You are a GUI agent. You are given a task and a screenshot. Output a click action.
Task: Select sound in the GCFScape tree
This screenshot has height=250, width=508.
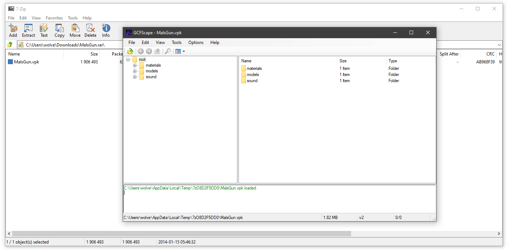click(x=151, y=77)
